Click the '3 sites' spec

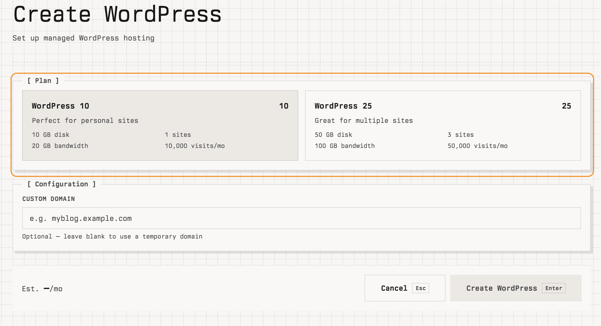(461, 135)
